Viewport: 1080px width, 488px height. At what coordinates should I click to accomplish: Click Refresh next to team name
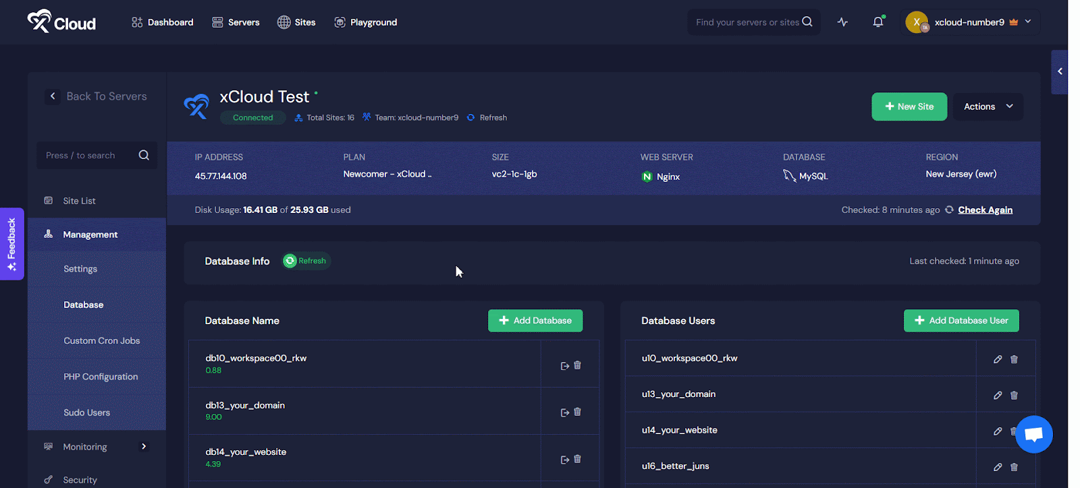pyautogui.click(x=487, y=117)
